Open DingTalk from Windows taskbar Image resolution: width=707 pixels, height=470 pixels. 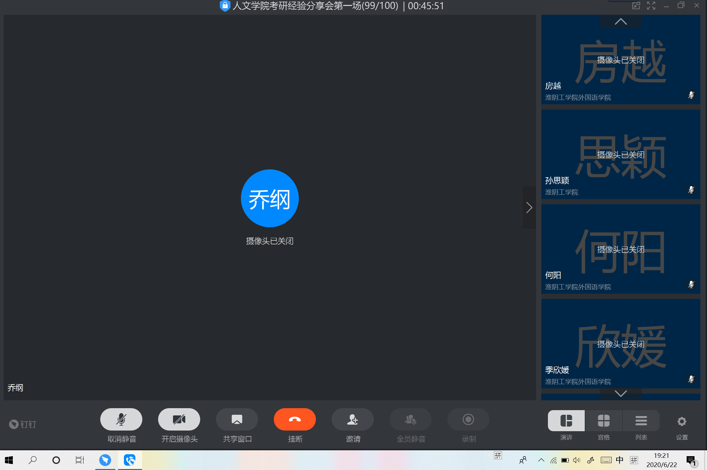click(105, 460)
